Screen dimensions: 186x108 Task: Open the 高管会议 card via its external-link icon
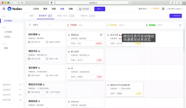[x=101, y=35]
